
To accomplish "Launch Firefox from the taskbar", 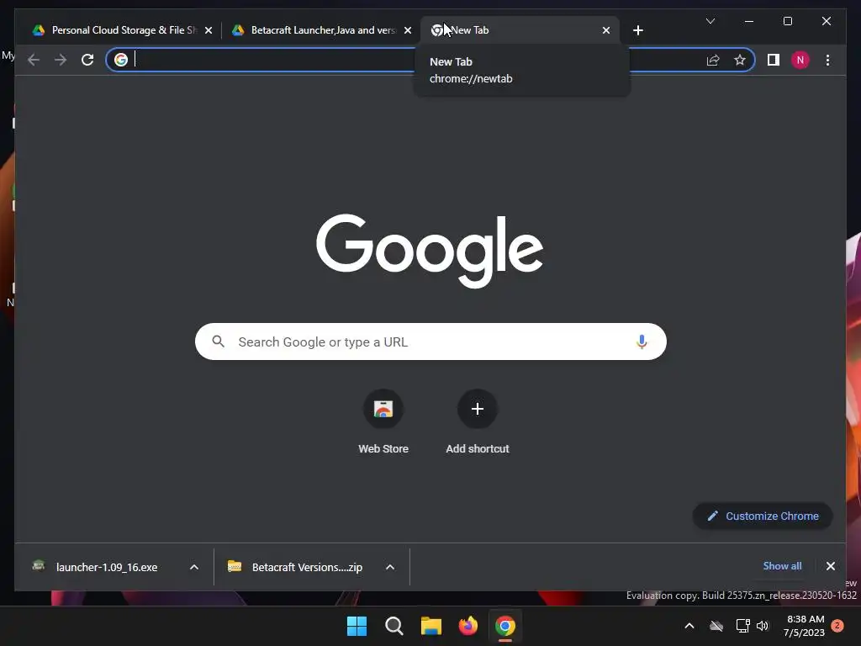I will pos(467,626).
